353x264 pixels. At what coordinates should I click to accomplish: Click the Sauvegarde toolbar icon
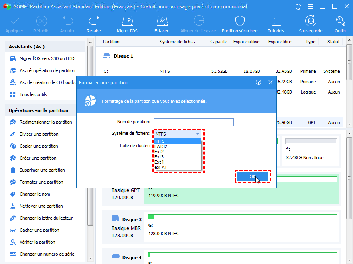310,24
